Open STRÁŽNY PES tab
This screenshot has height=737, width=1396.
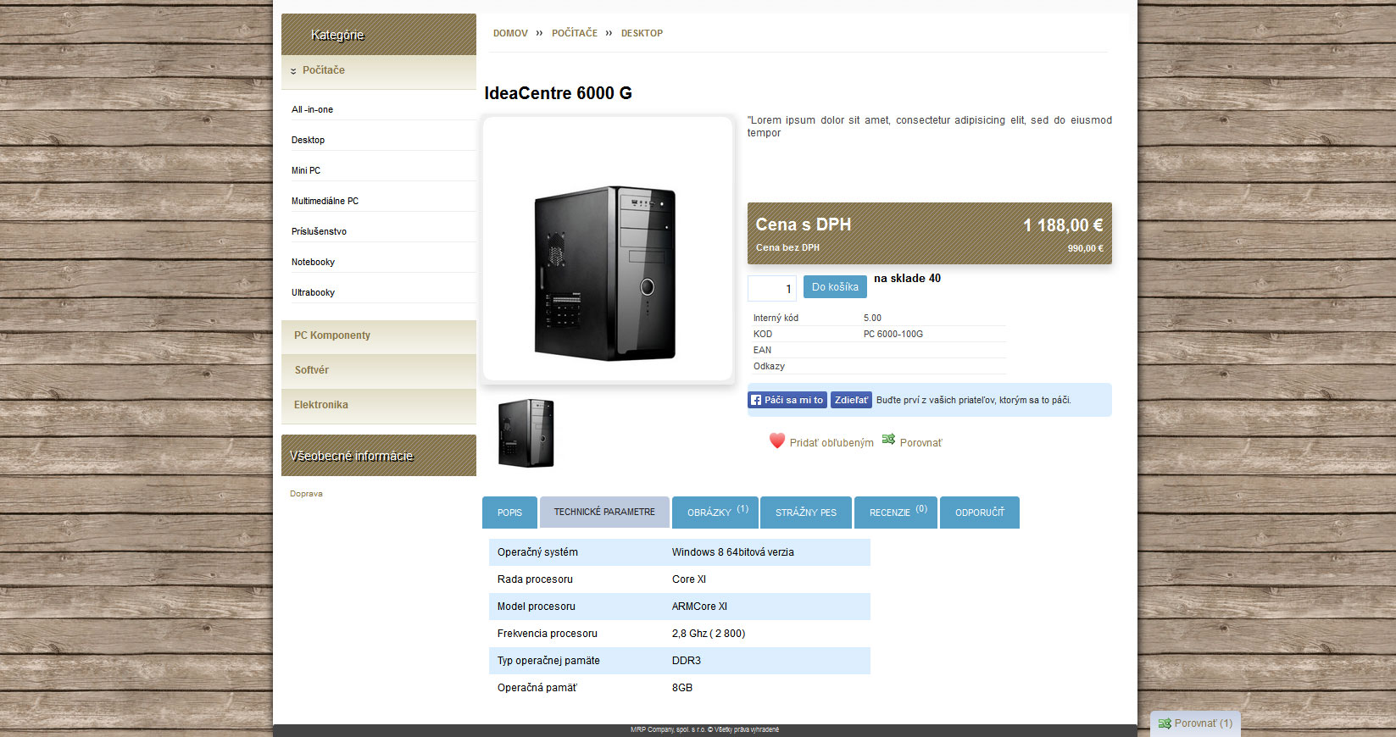coord(806,513)
